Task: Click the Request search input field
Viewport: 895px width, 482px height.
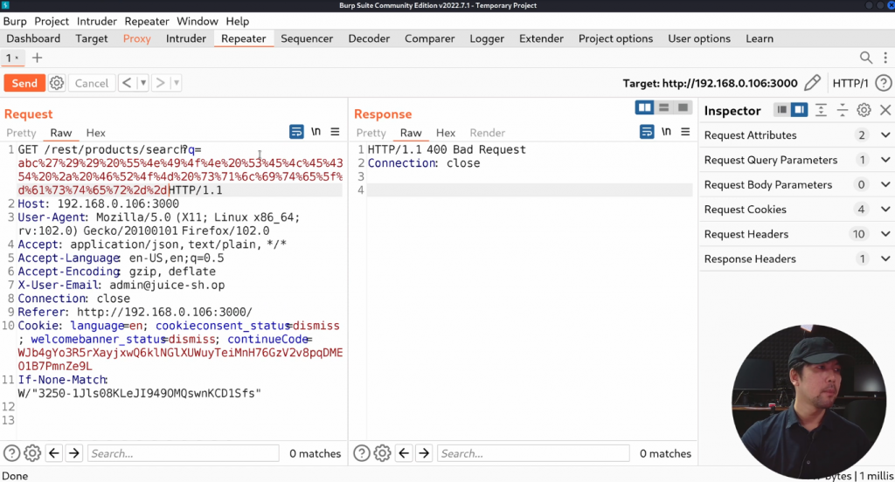Action: pos(184,453)
